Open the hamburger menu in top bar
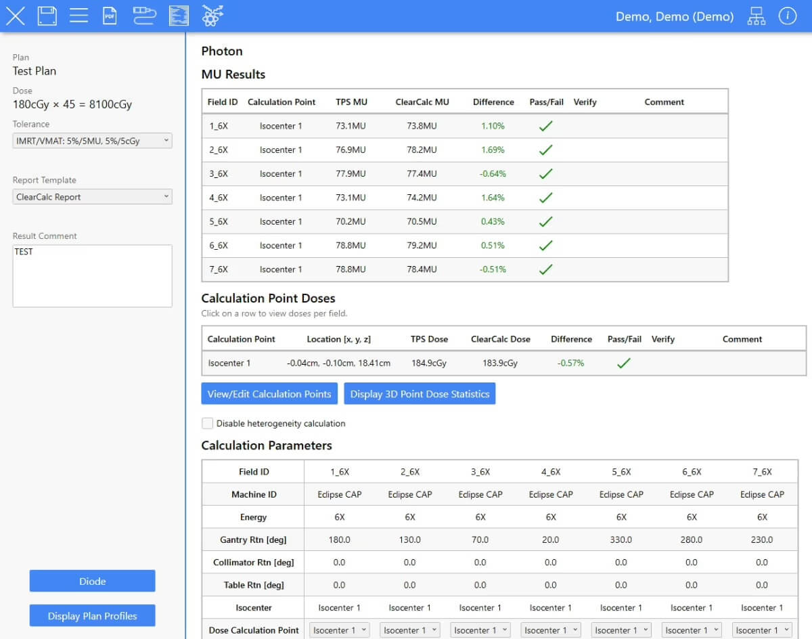This screenshot has height=639, width=812. click(79, 16)
